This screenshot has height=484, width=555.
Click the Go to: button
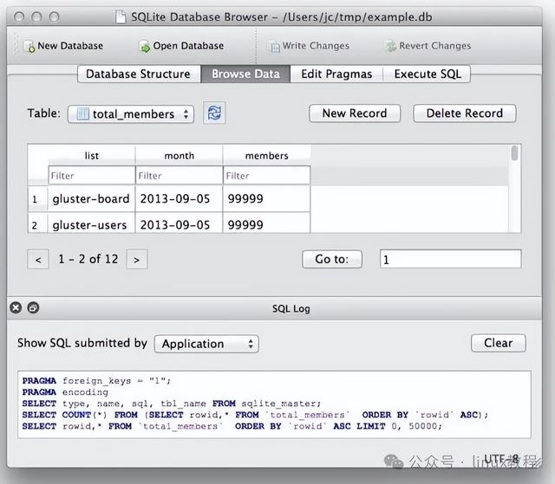pyautogui.click(x=332, y=259)
